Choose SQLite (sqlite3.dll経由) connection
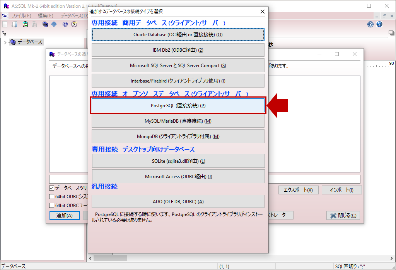 coord(178,161)
